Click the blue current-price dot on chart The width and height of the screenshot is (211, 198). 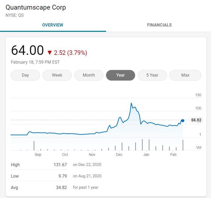pyautogui.click(x=183, y=121)
